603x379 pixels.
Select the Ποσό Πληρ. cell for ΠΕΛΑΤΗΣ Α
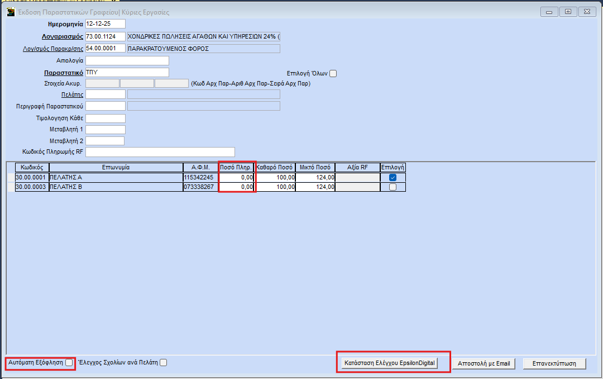237,177
